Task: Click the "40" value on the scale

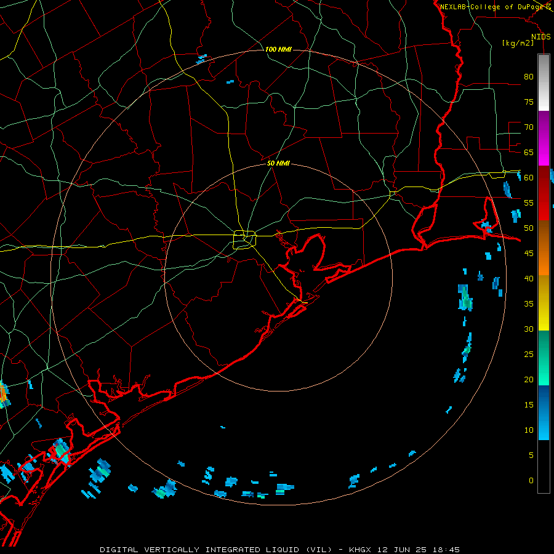Action: click(x=529, y=278)
